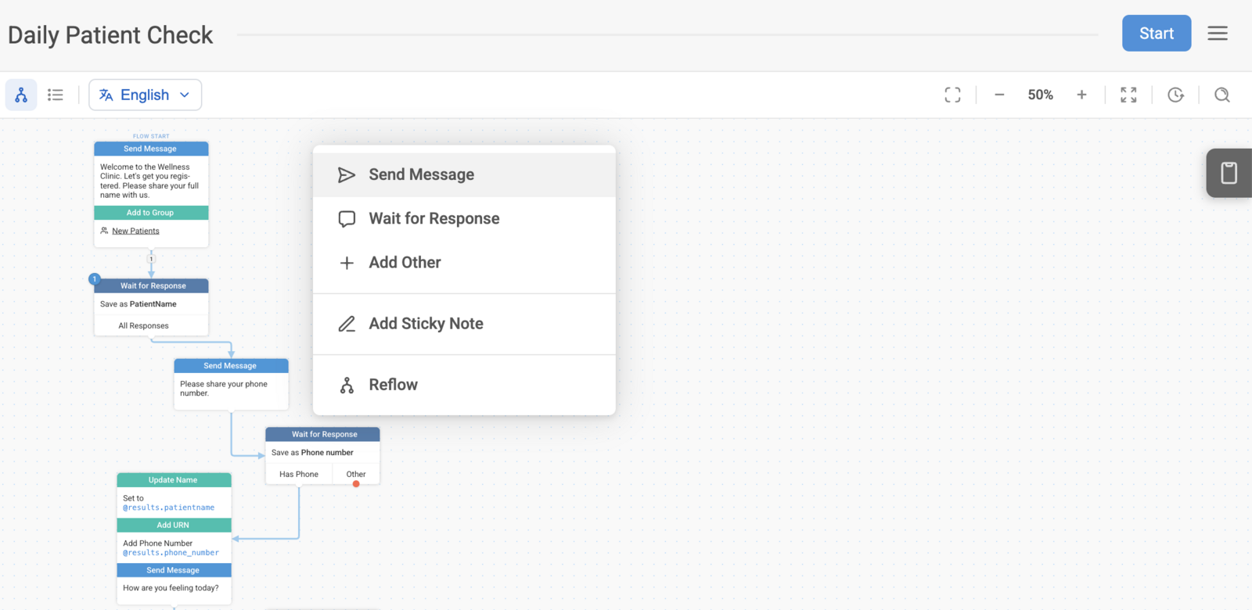This screenshot has height=610, width=1252.
Task: Open revision history clock icon
Action: click(x=1175, y=95)
